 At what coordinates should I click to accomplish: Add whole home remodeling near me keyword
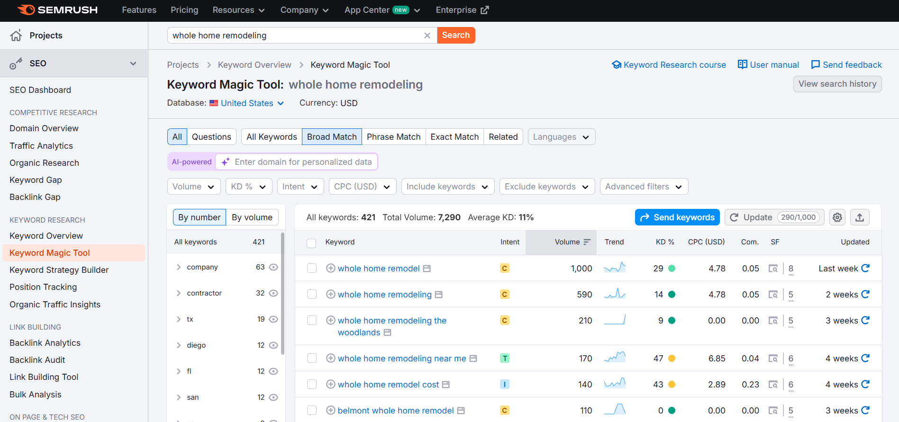coord(331,358)
